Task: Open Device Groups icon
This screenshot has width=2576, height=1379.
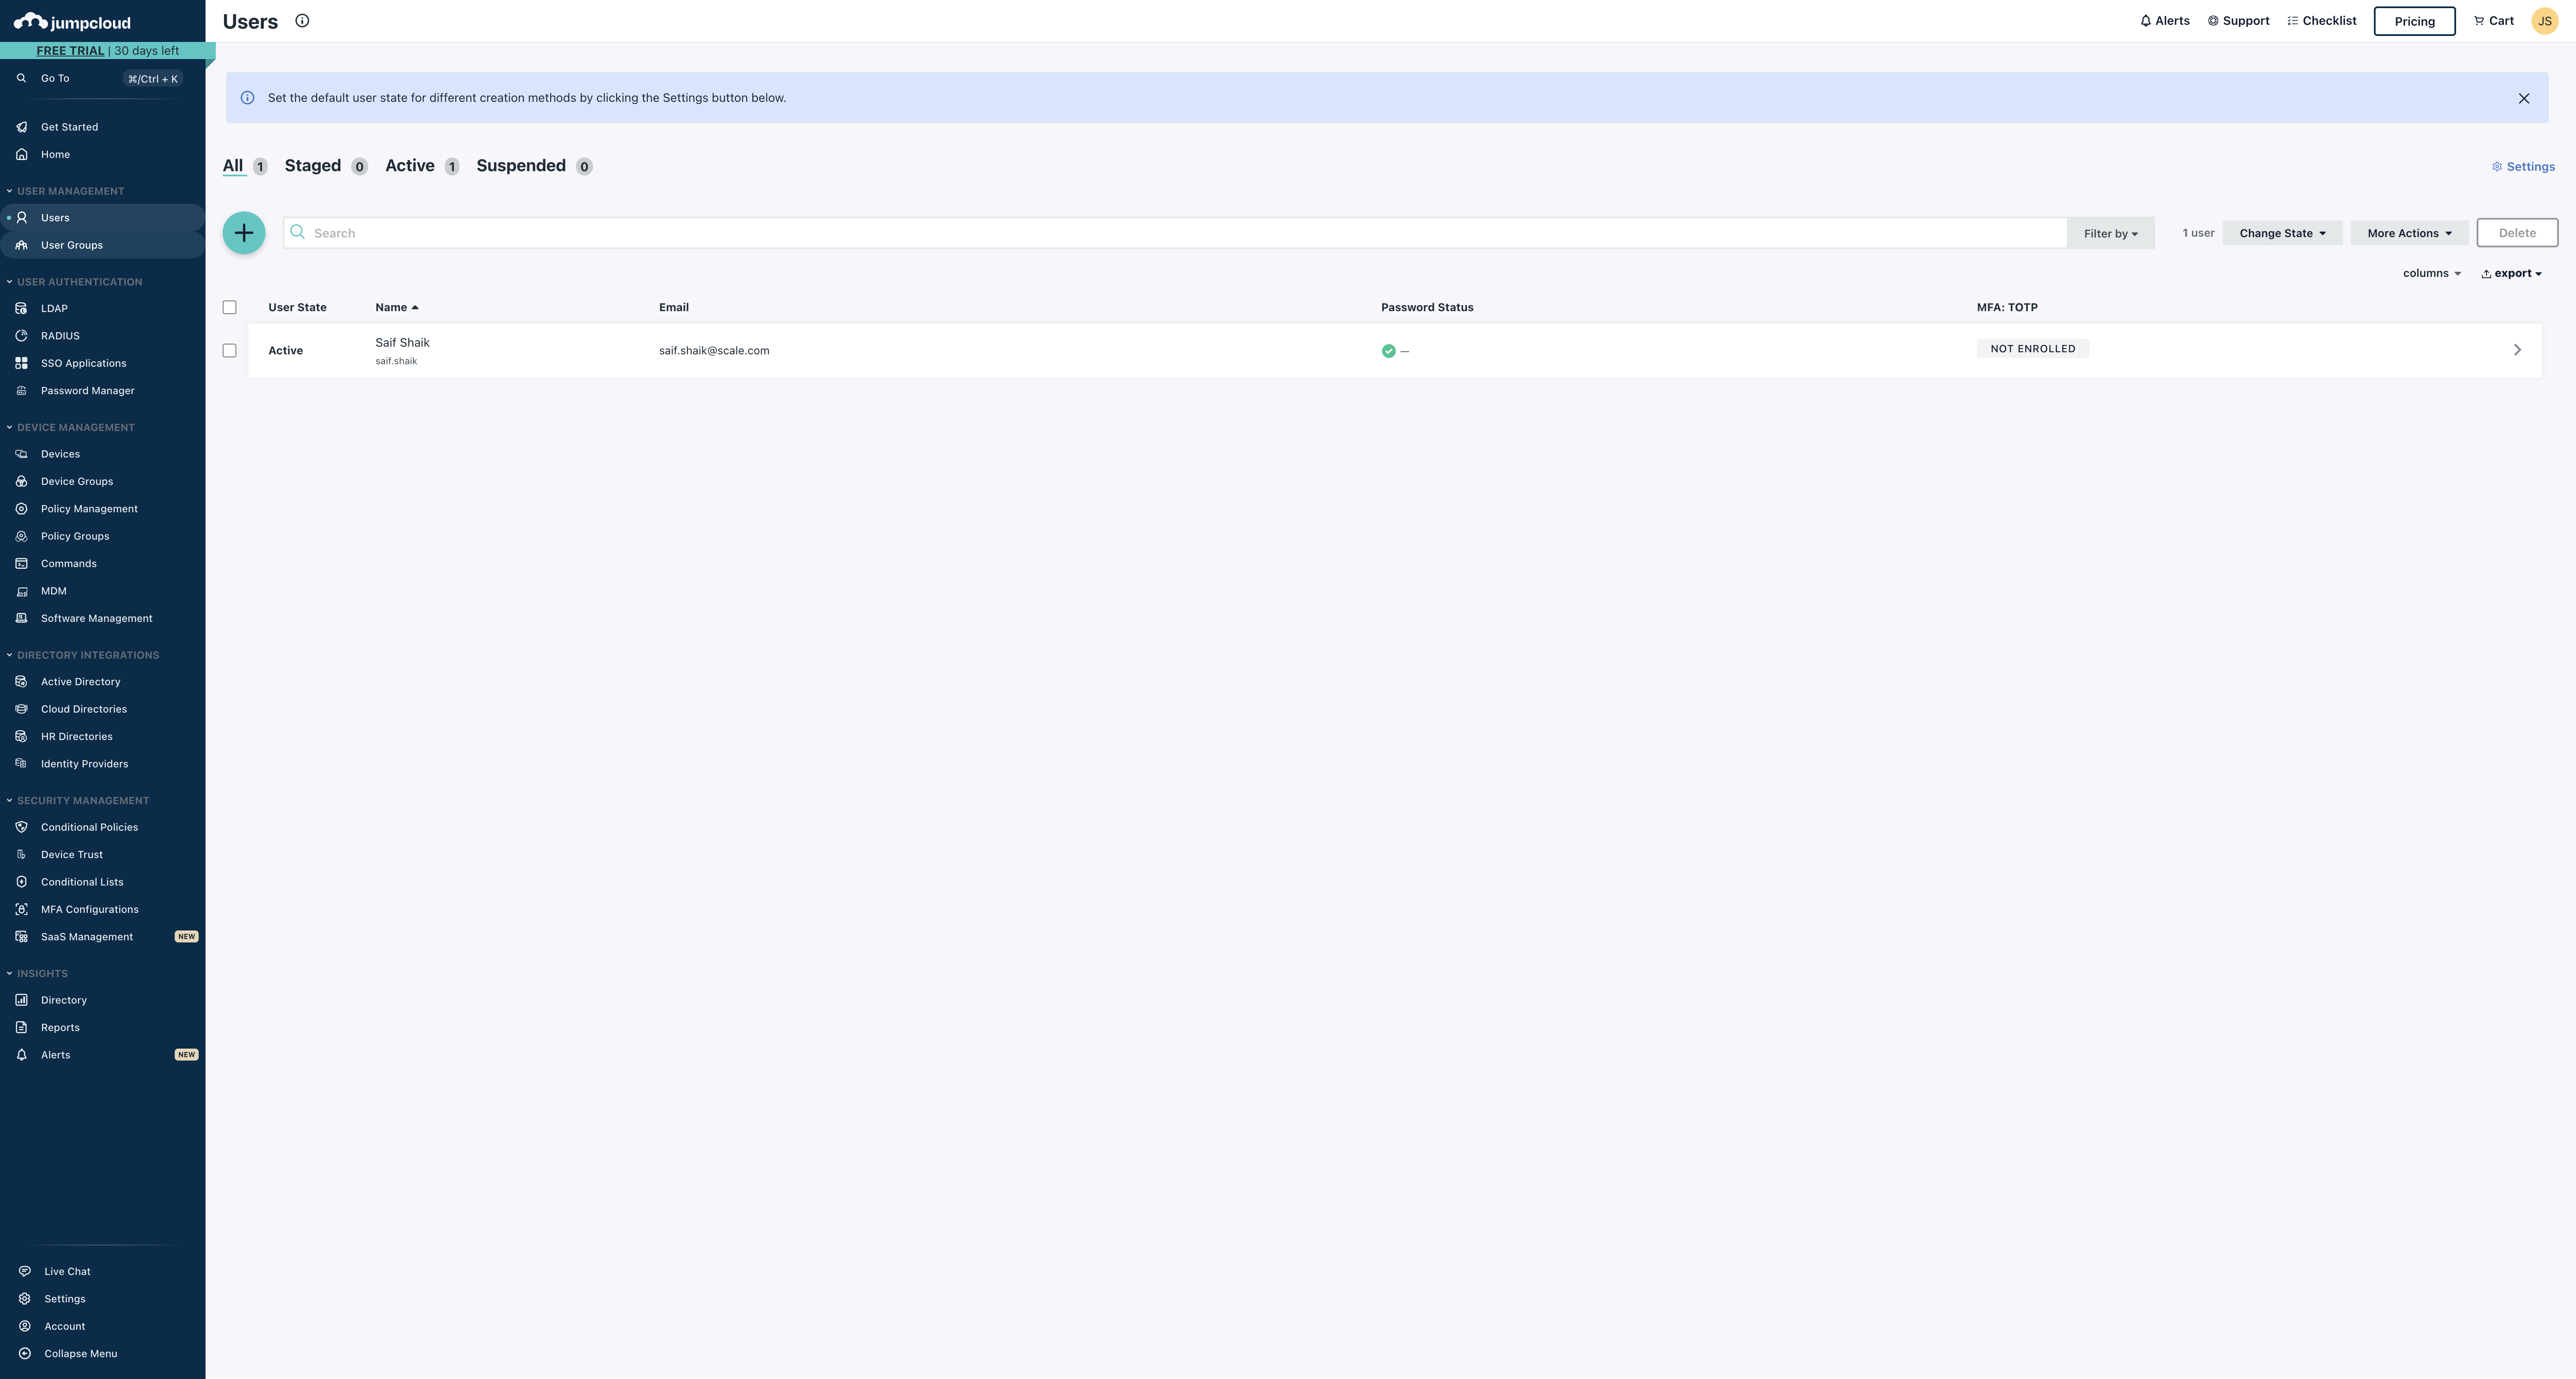Action: 21,481
